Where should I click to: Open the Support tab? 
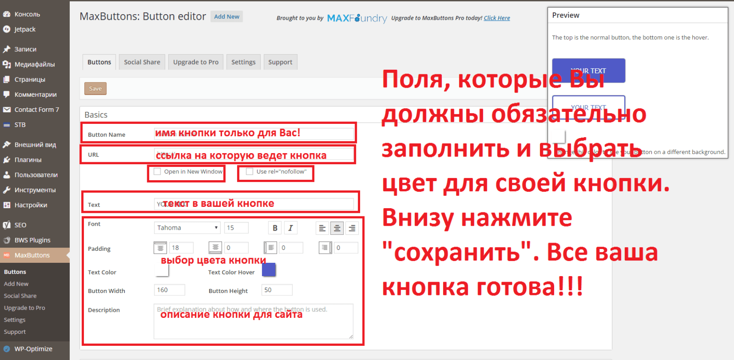point(280,62)
